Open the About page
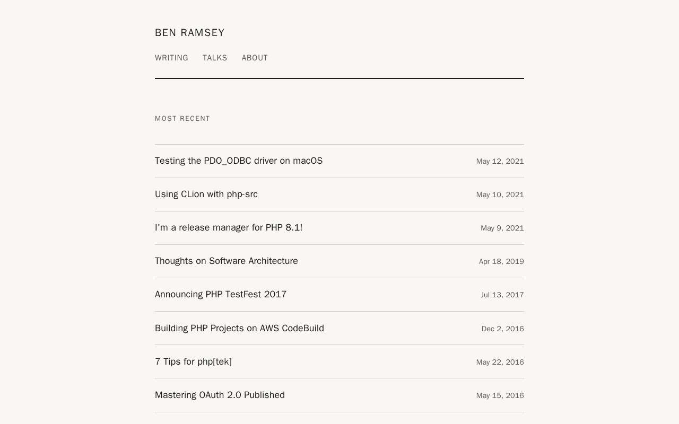The image size is (679, 424). tap(255, 58)
